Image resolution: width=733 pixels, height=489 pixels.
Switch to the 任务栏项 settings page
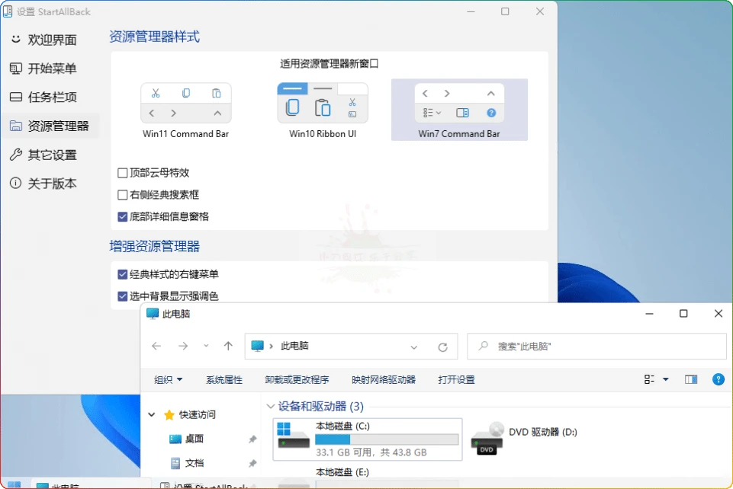pyautogui.click(x=46, y=97)
